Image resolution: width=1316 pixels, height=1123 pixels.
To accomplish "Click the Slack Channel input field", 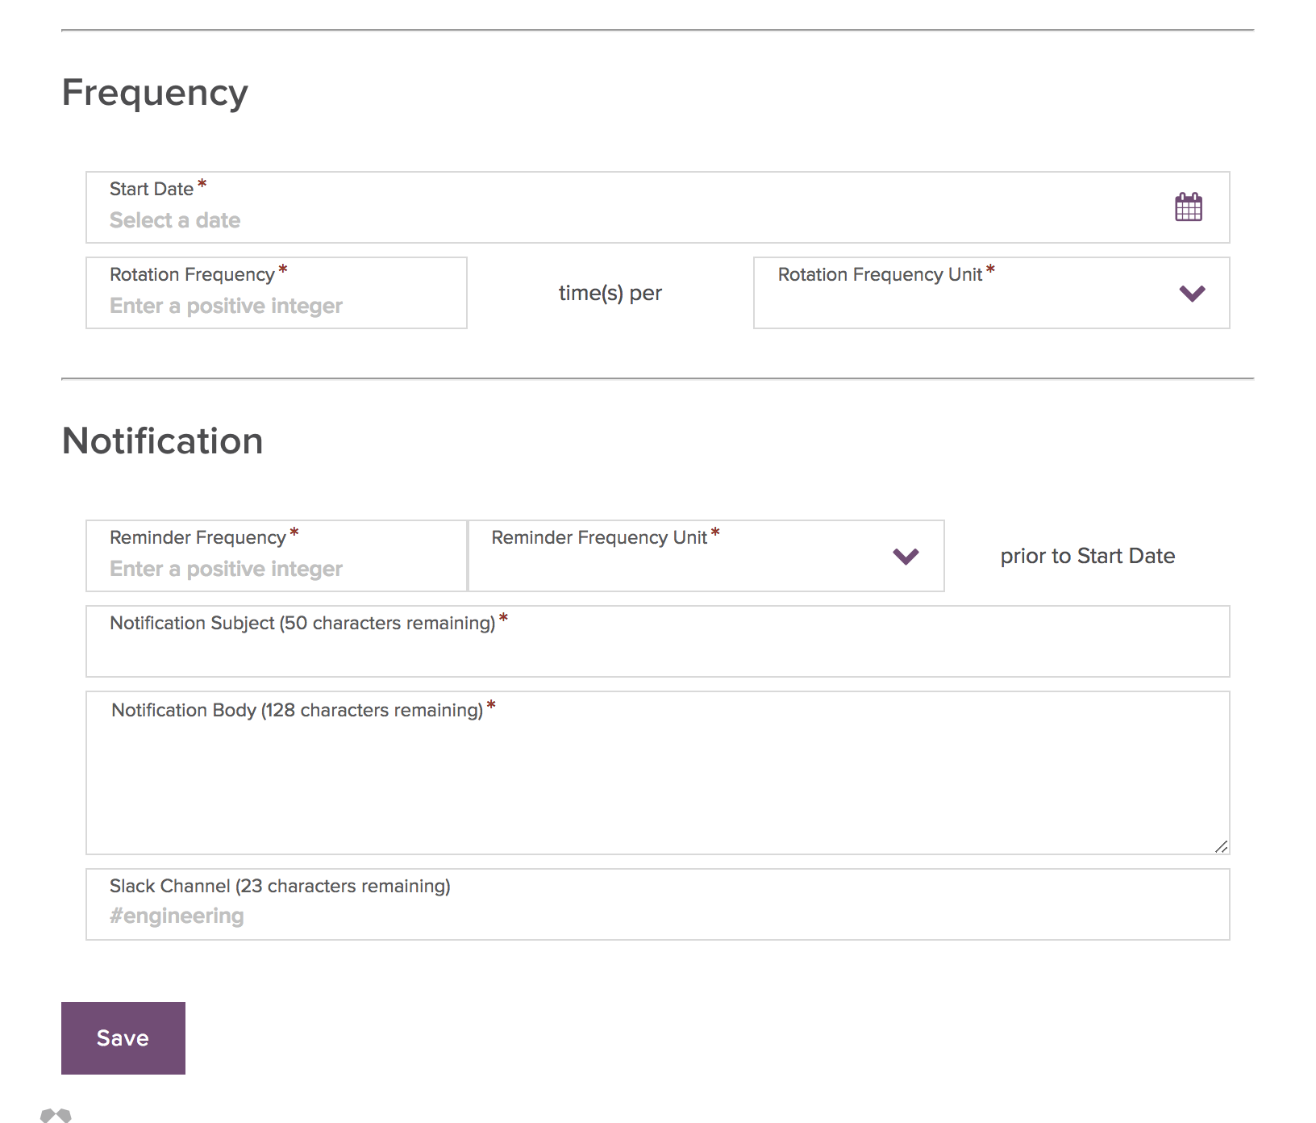I will (x=657, y=916).
